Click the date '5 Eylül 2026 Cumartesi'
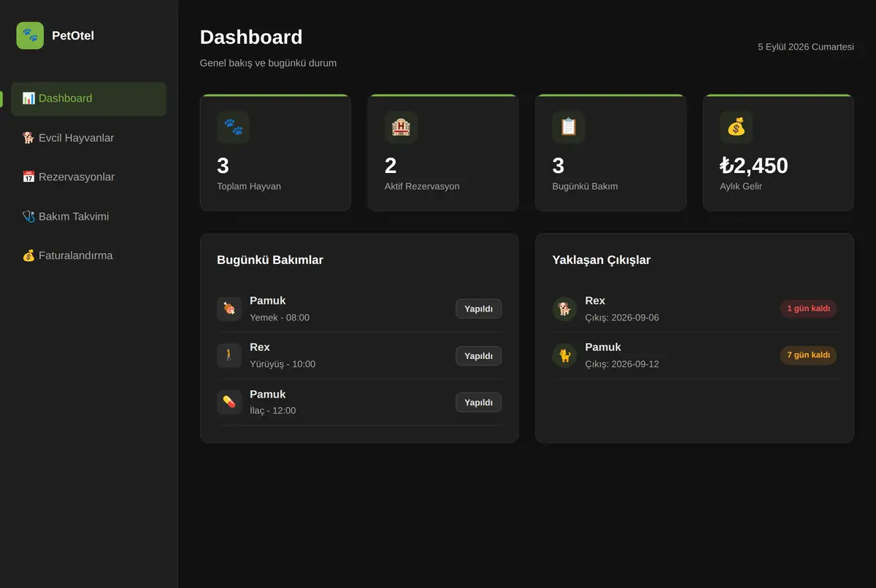Screen dimensions: 876x588 tap(806, 47)
